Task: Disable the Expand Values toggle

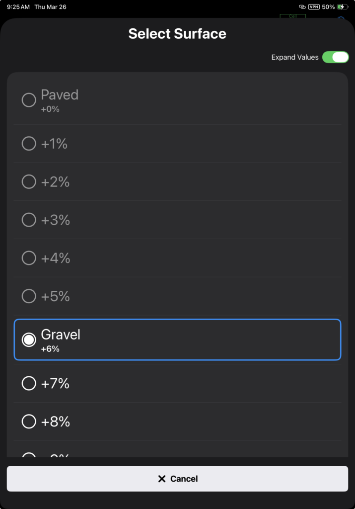Action: 335,57
